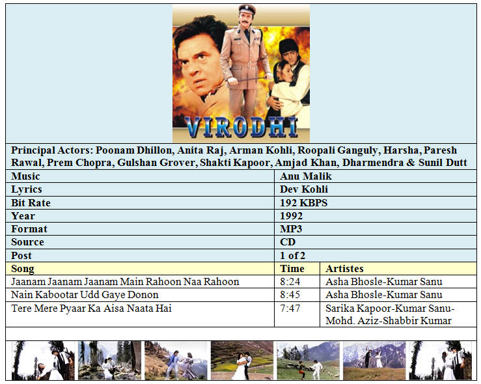The image size is (481, 384).
Task: Open the thumbnail of couple before snowy mountains
Action: [374, 361]
